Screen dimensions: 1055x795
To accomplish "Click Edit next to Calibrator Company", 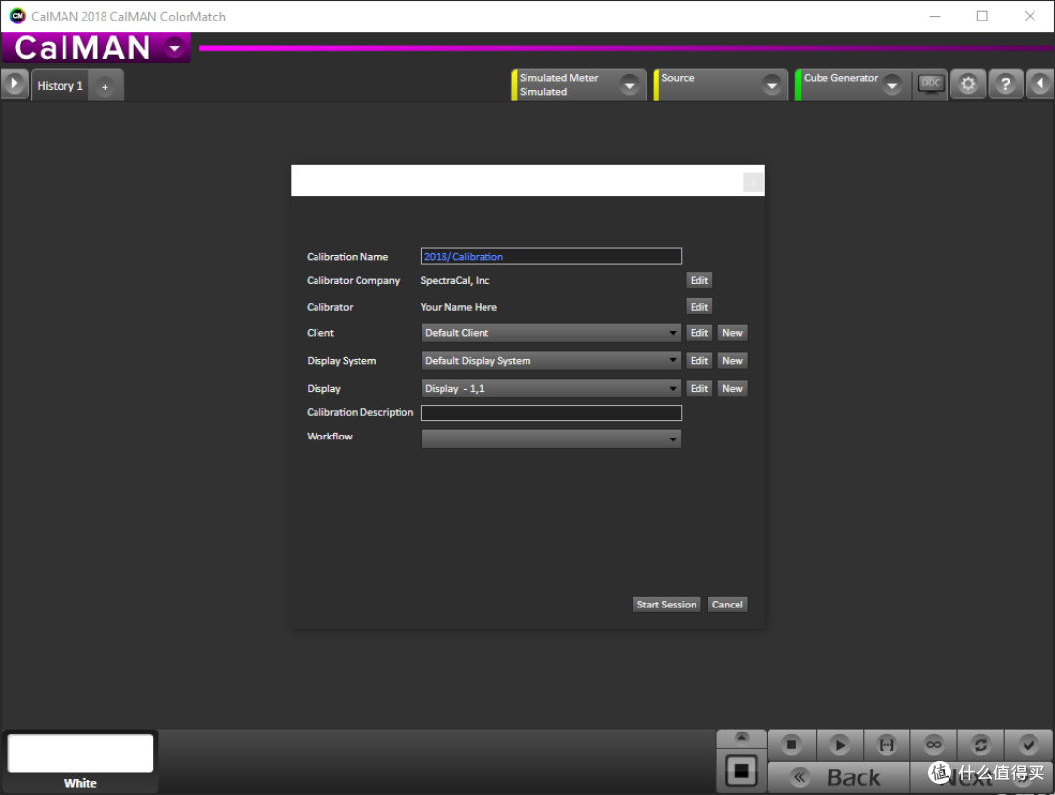I will [x=698, y=281].
